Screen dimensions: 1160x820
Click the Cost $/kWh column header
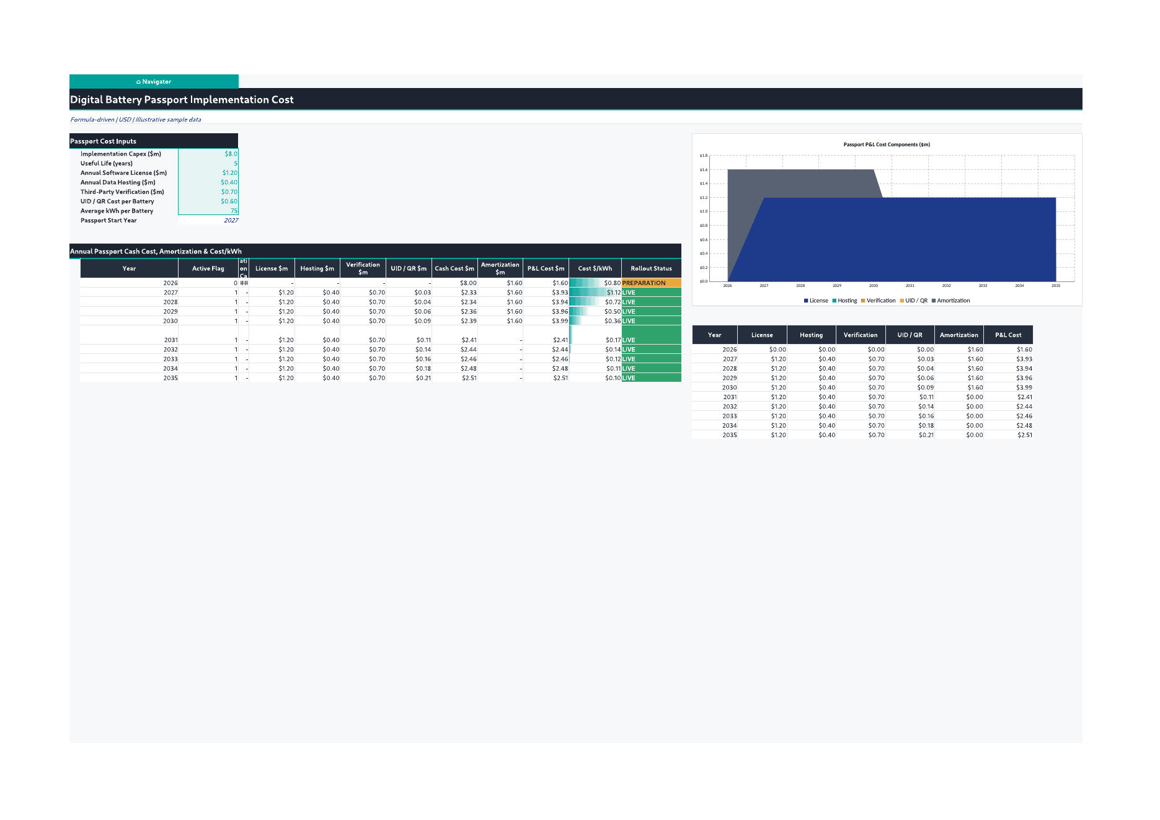point(595,268)
